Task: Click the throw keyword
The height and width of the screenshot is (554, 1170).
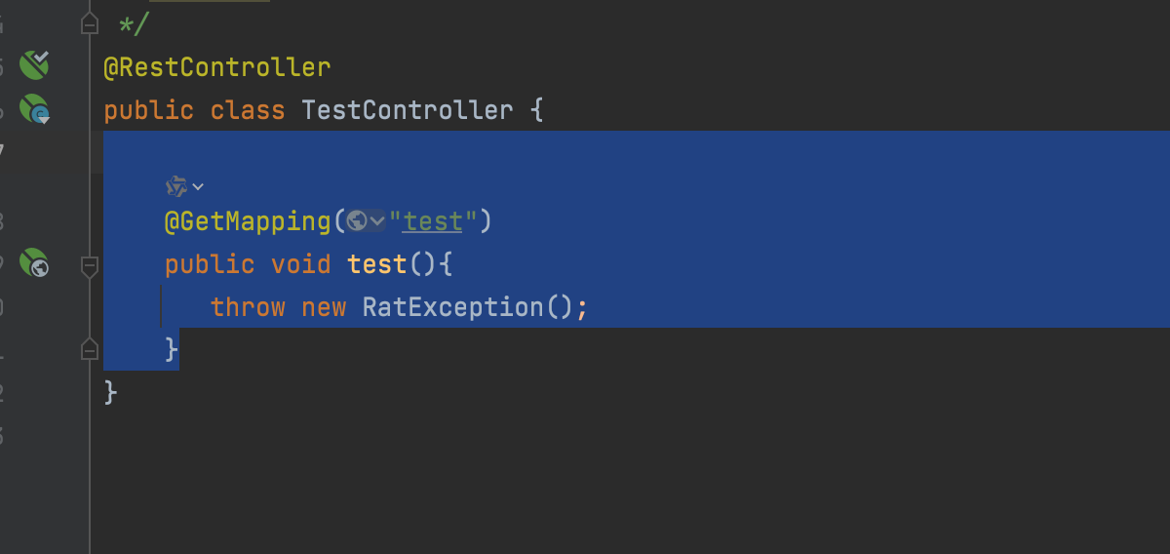Action: [248, 307]
